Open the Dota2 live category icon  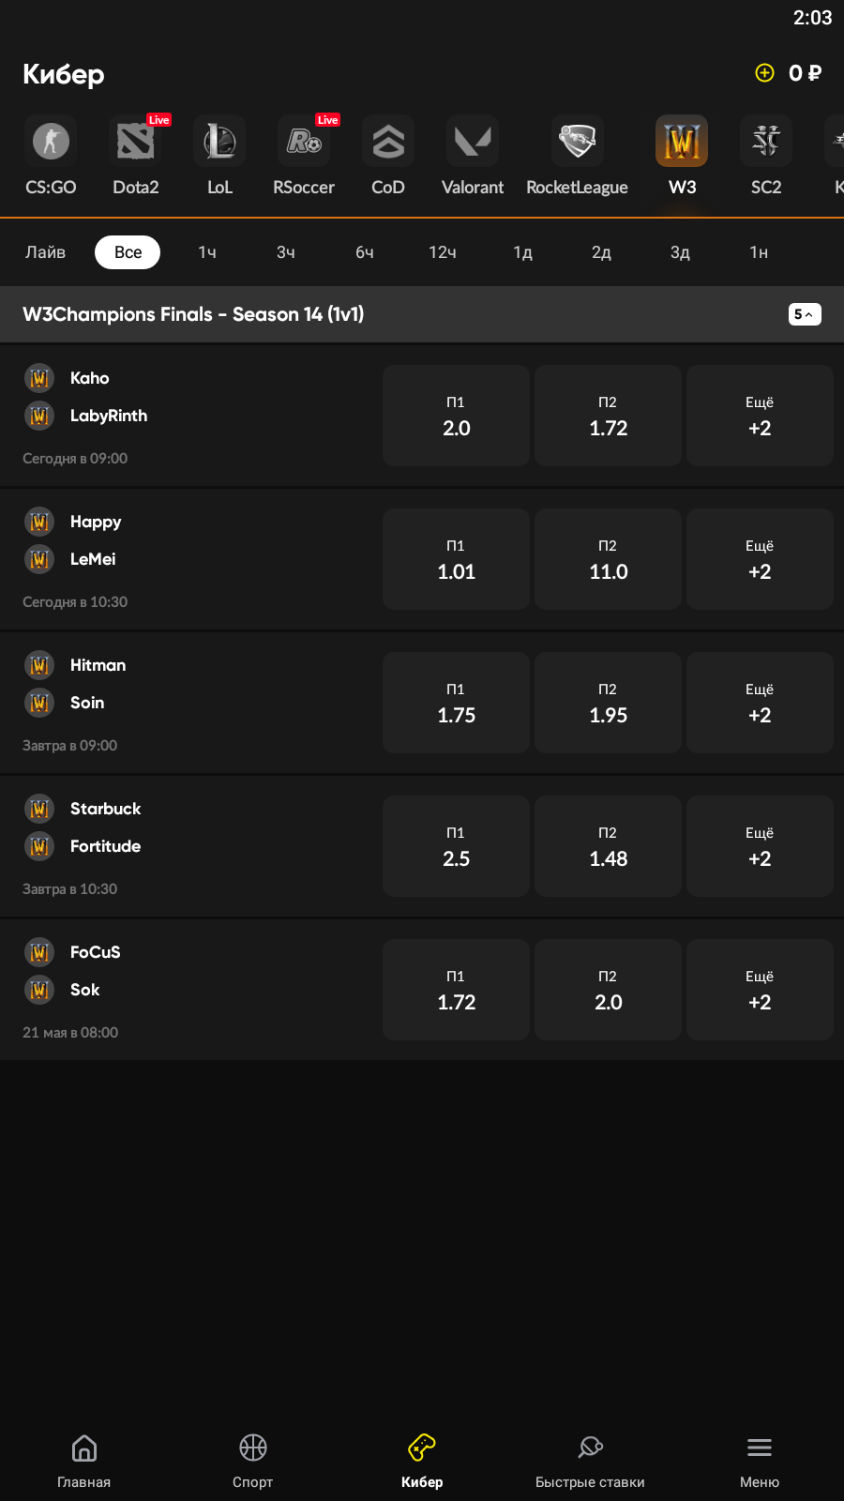(135, 142)
